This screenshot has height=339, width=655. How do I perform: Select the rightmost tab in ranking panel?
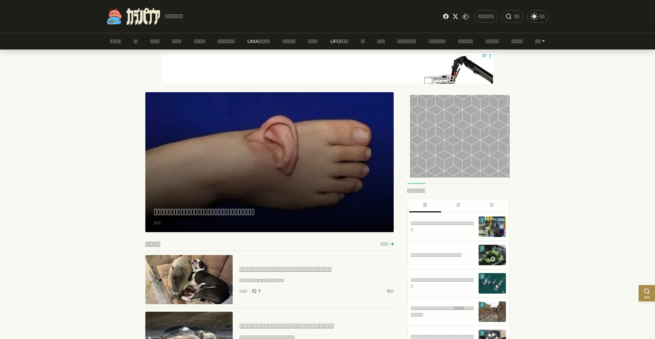tap(492, 205)
